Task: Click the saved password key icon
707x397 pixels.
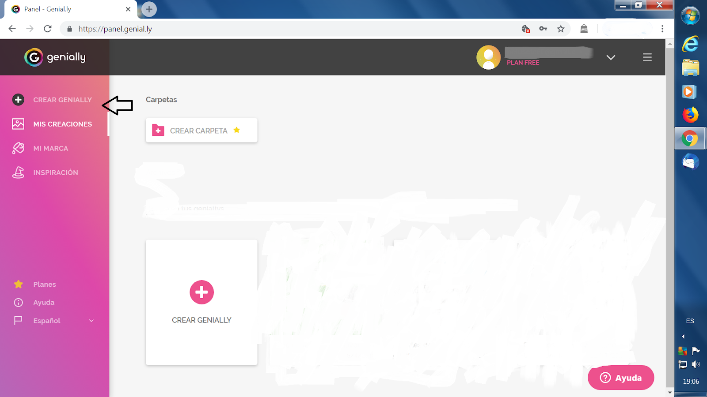Action: [x=543, y=29]
